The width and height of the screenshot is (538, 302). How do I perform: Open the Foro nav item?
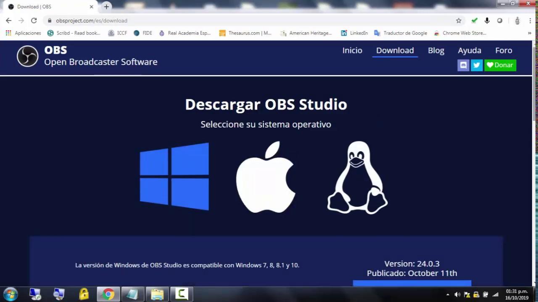pos(504,50)
